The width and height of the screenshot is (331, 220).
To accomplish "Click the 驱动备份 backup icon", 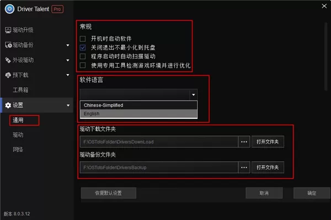I will point(8,45).
